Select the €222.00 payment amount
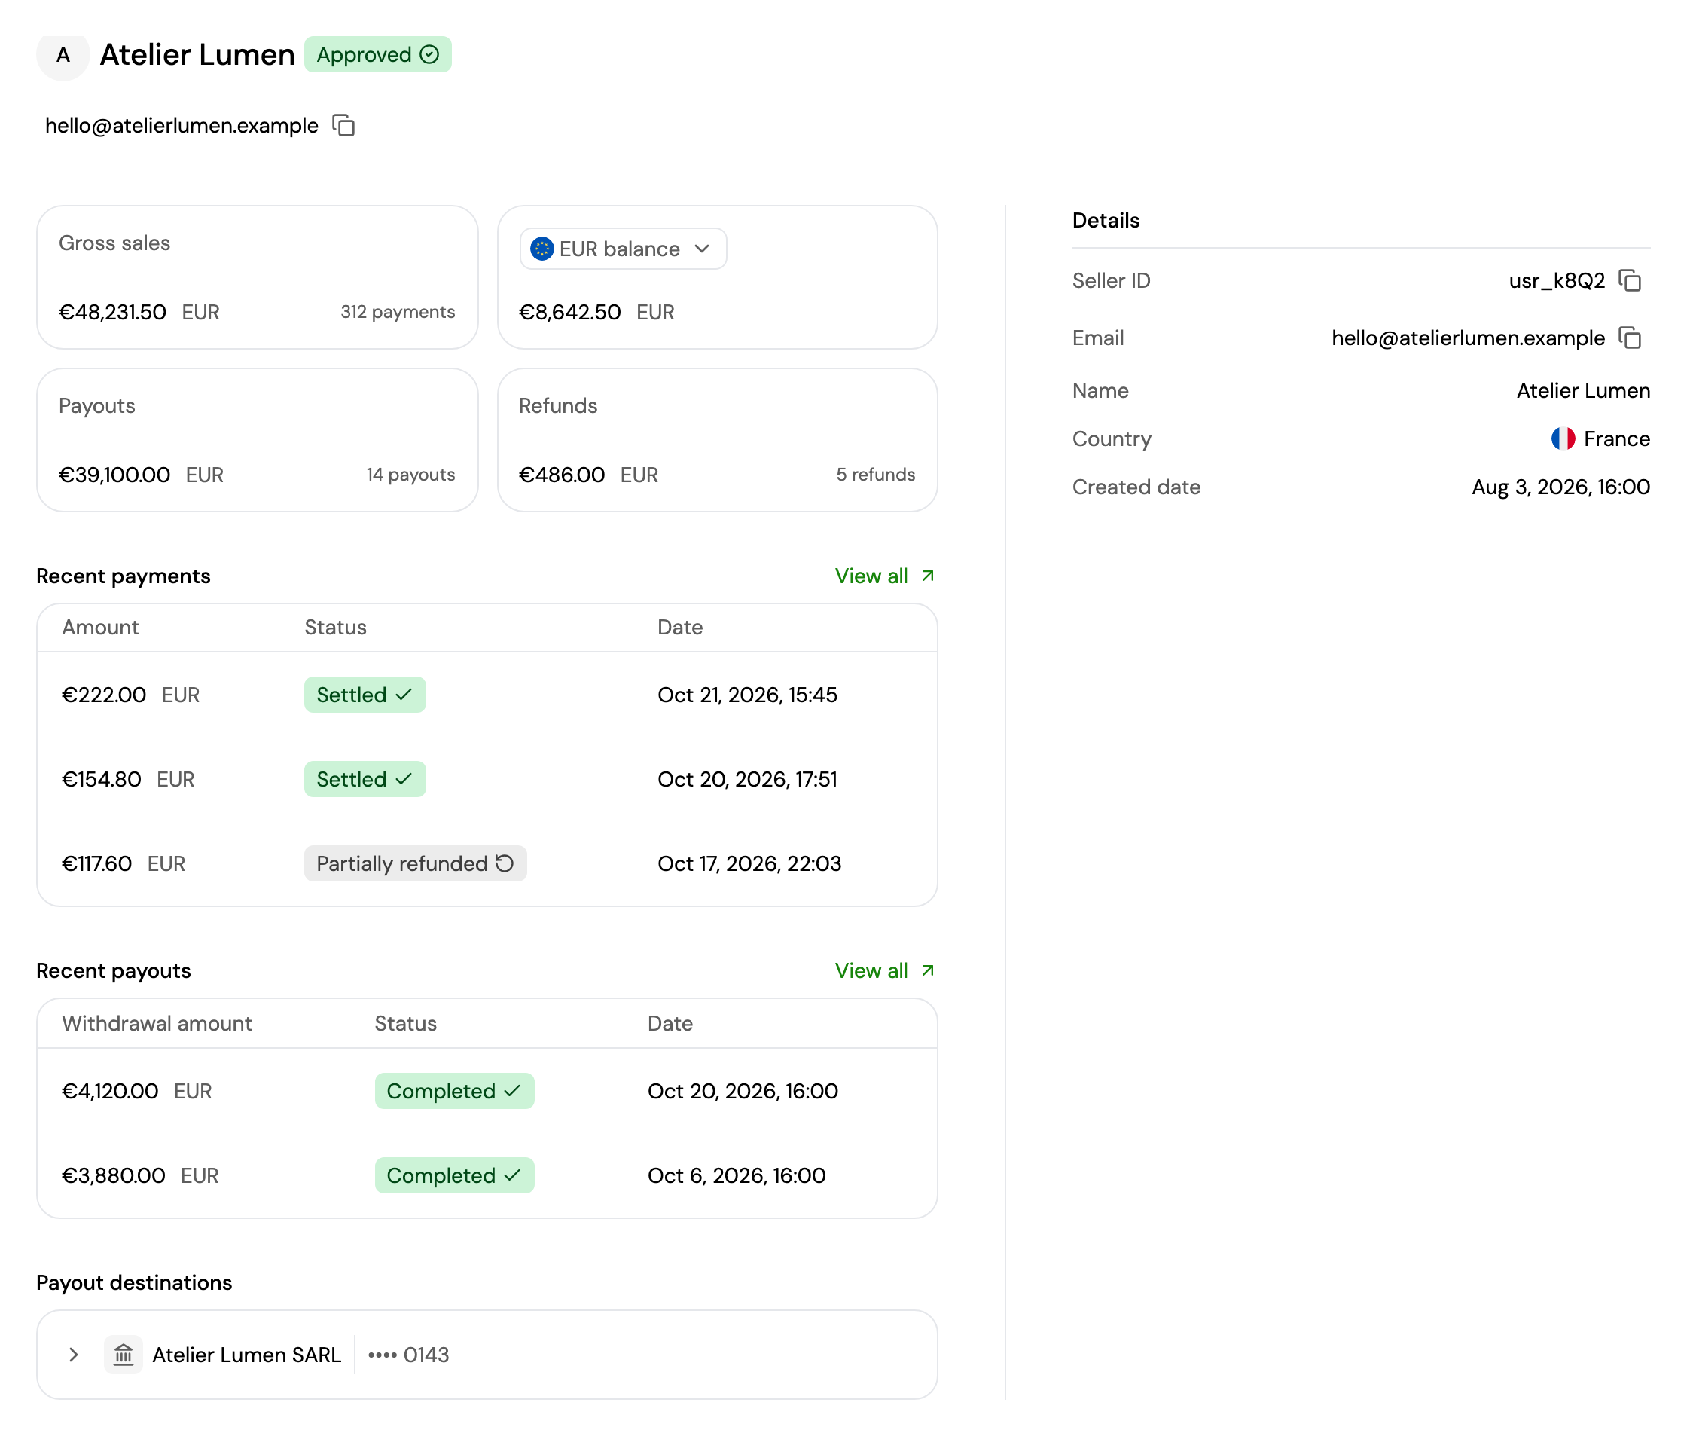 point(104,695)
